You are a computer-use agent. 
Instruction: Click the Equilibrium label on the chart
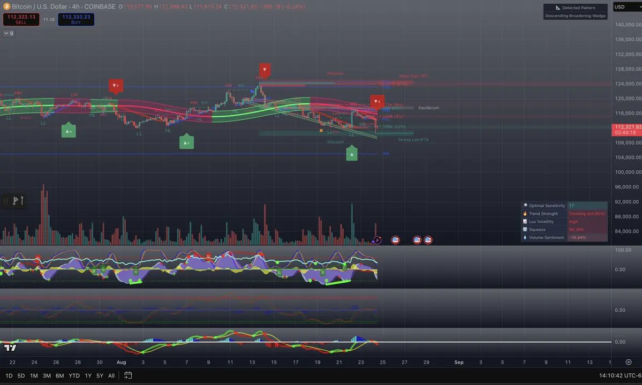coord(429,108)
